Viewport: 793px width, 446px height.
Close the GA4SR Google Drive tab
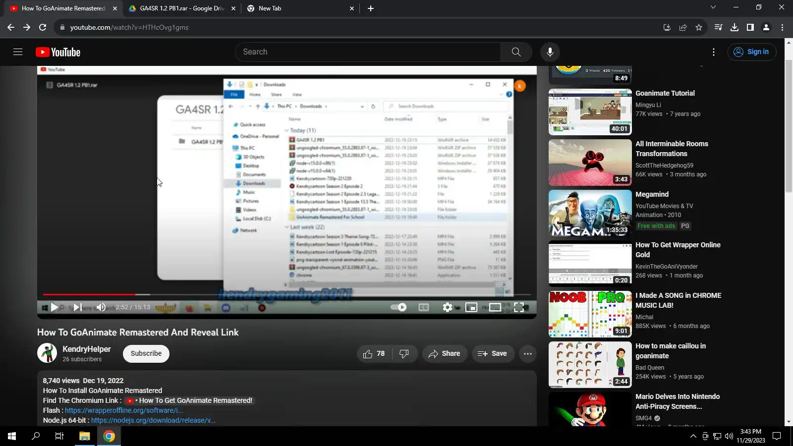pyautogui.click(x=233, y=8)
